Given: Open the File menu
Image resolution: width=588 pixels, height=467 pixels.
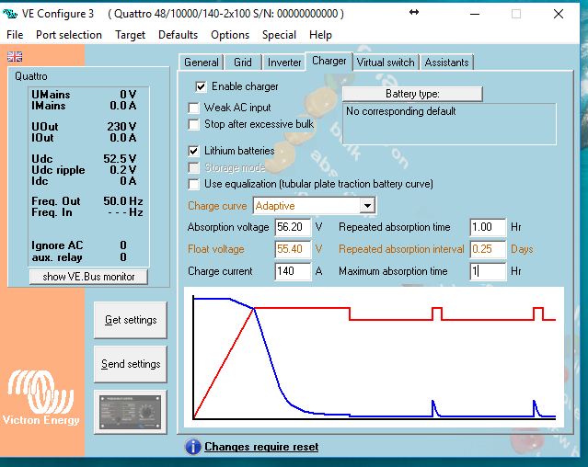Looking at the screenshot, I should tap(15, 35).
